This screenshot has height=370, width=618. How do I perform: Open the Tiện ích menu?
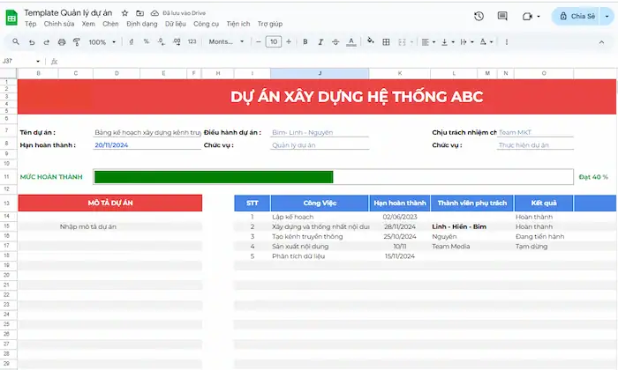point(238,24)
